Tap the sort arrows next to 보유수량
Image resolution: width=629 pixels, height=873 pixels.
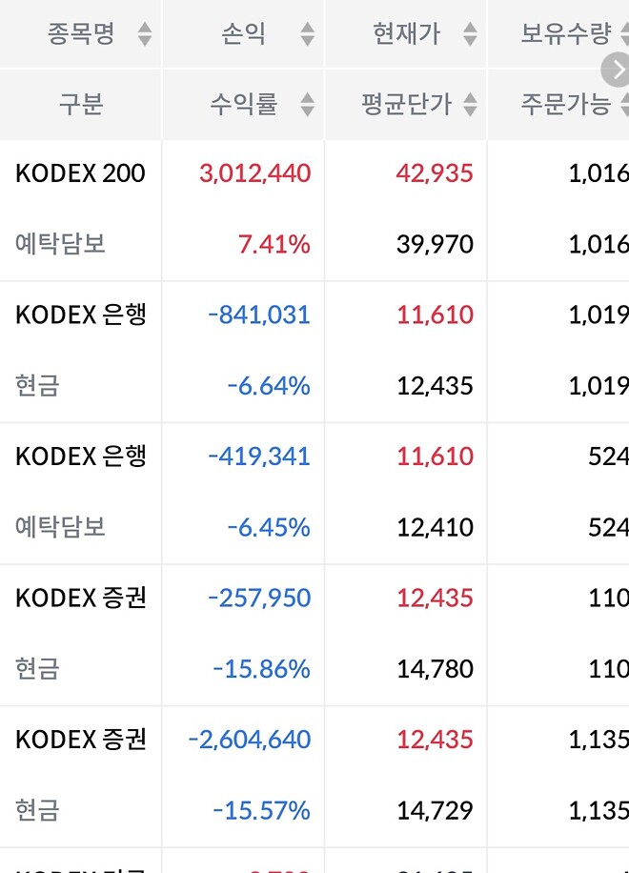pos(624,31)
